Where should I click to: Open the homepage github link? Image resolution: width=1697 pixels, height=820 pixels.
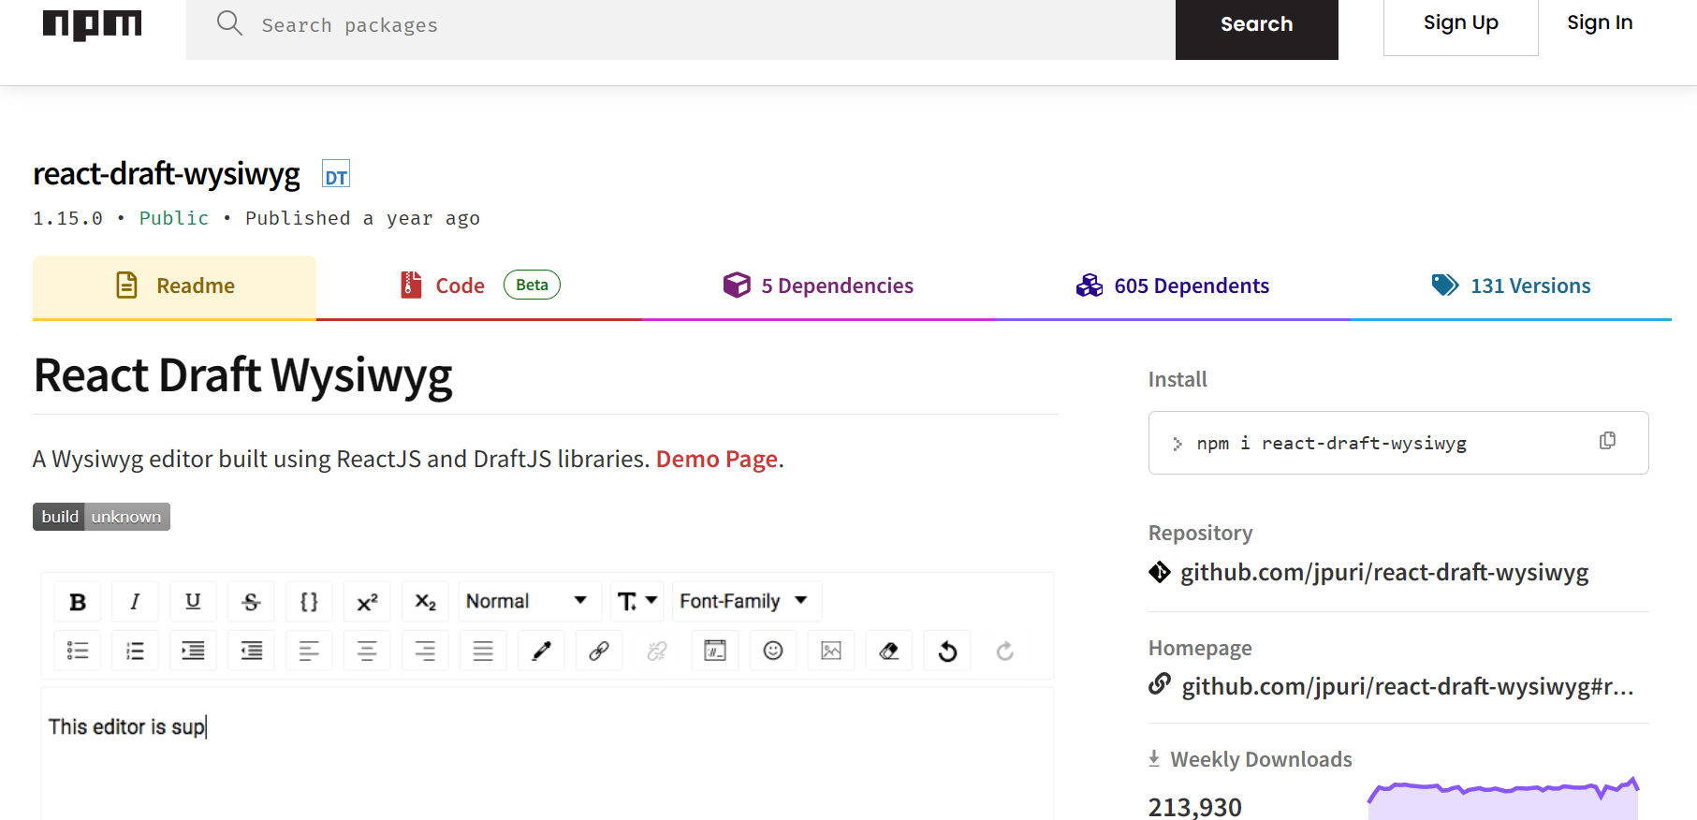tap(1408, 686)
